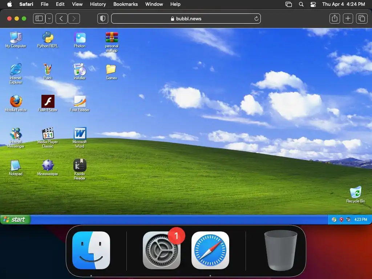Click Safari icon in the Dock
372x279 pixels.
point(210,250)
